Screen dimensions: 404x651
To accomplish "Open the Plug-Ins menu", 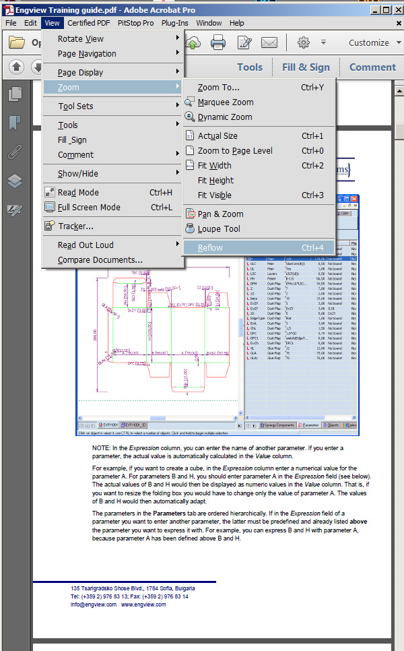I will (x=174, y=23).
